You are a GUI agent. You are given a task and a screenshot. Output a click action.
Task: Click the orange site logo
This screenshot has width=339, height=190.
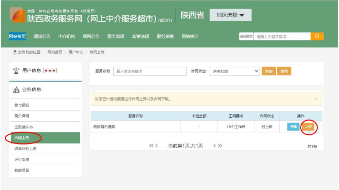18,15
